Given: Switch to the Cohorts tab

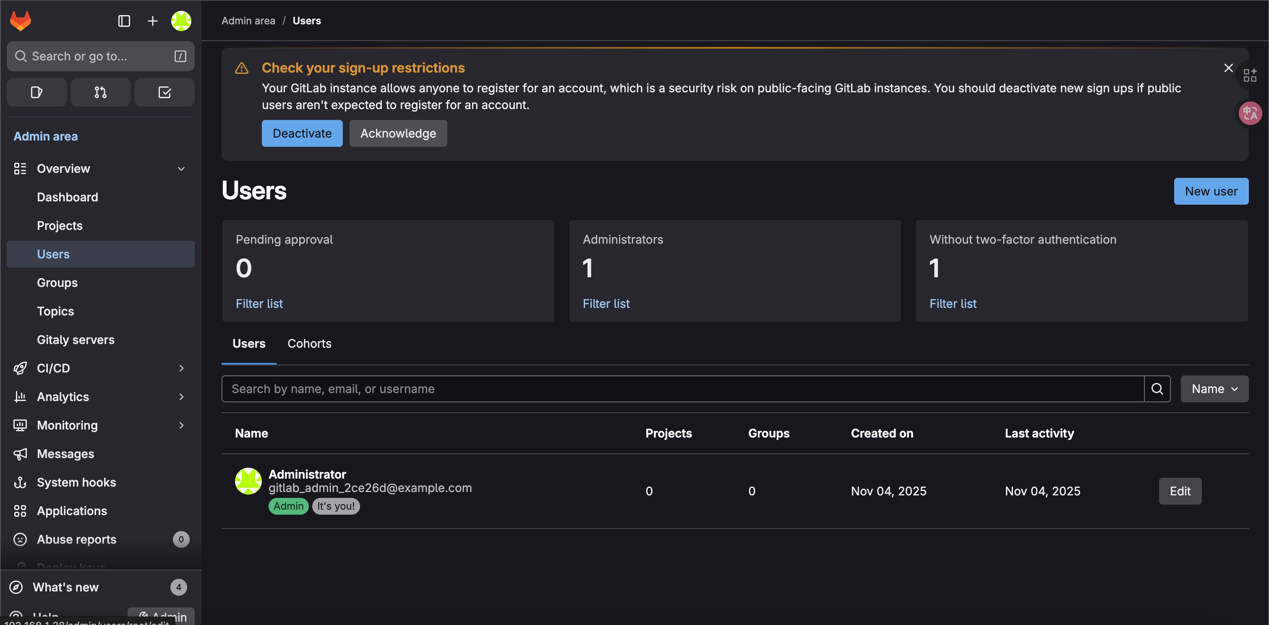Looking at the screenshot, I should coord(309,343).
